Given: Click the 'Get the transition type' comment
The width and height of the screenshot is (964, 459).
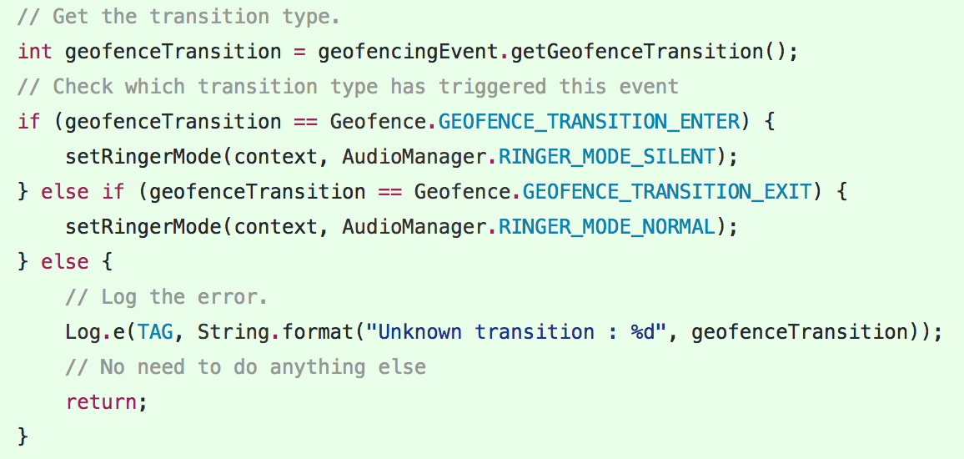Looking at the screenshot, I should click(178, 16).
